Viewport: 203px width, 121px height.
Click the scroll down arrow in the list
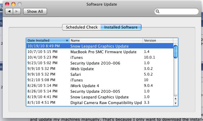(175, 103)
